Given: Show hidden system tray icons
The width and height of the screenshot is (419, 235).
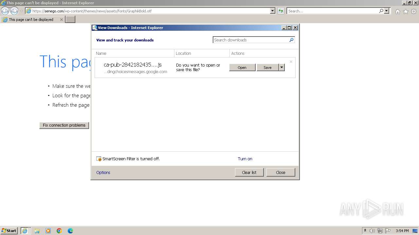Looking at the screenshot, I should pyautogui.click(x=365, y=231).
